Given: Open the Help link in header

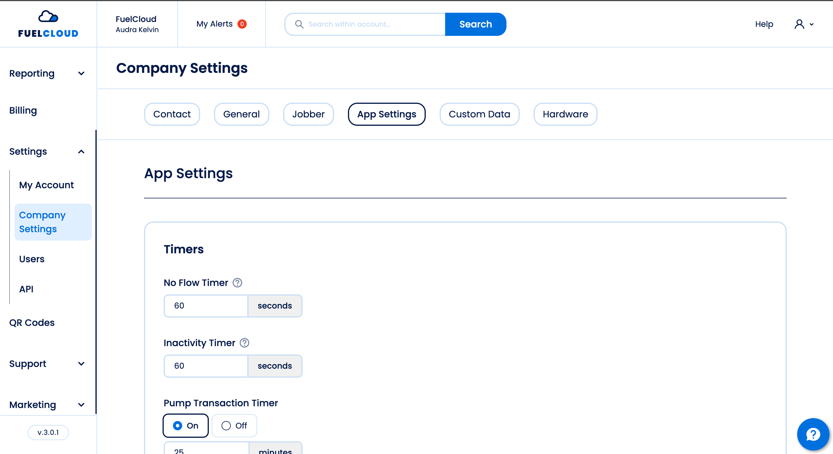Looking at the screenshot, I should (x=764, y=24).
